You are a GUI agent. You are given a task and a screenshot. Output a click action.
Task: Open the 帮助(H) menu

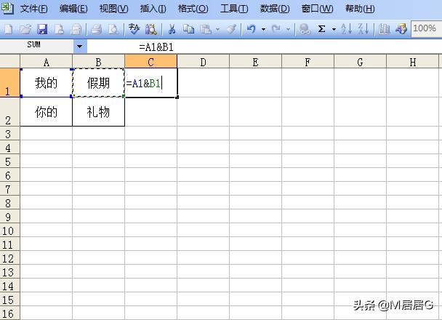[360, 9]
